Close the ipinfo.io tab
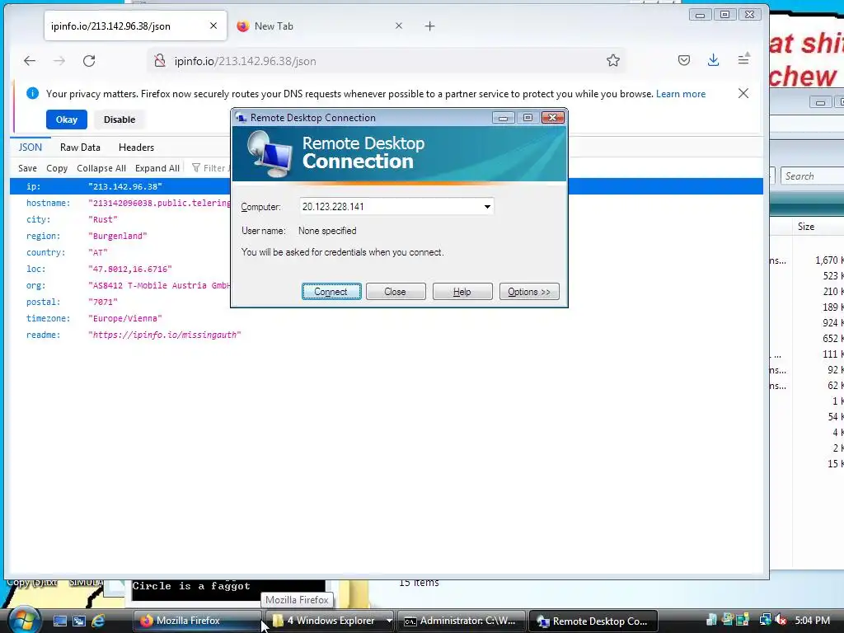This screenshot has height=633, width=844. pyautogui.click(x=213, y=26)
